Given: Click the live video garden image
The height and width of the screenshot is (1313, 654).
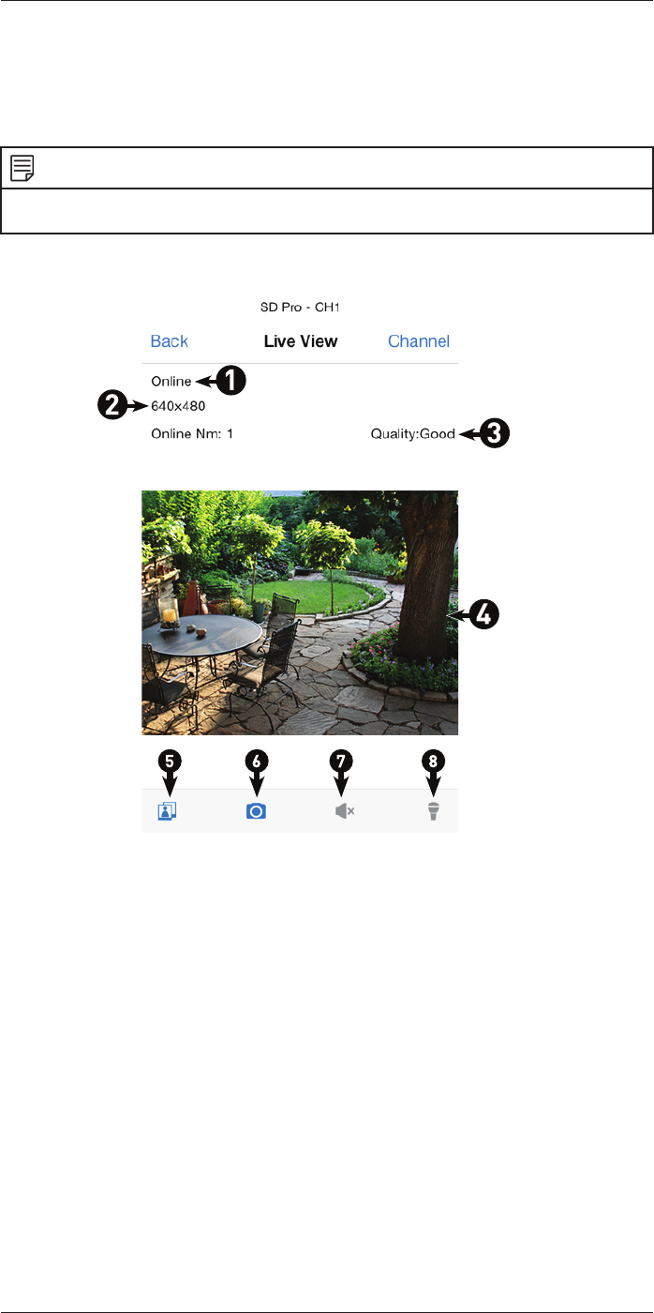Looking at the screenshot, I should click(300, 612).
